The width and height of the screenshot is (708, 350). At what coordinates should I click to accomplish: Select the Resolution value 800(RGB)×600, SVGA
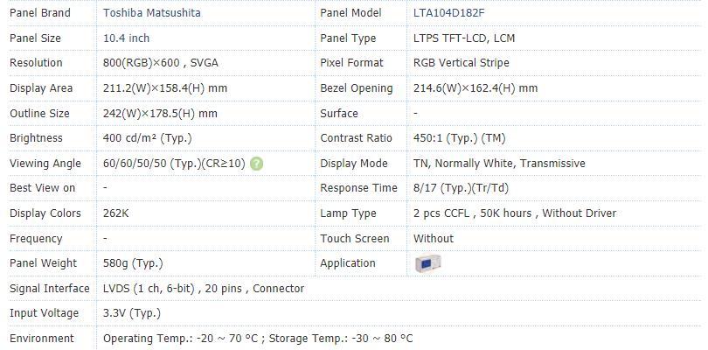(161, 63)
